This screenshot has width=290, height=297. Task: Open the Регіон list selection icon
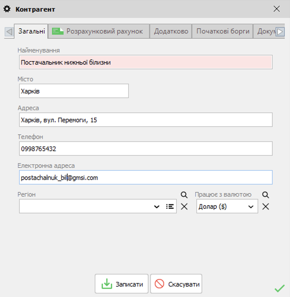pyautogui.click(x=170, y=206)
